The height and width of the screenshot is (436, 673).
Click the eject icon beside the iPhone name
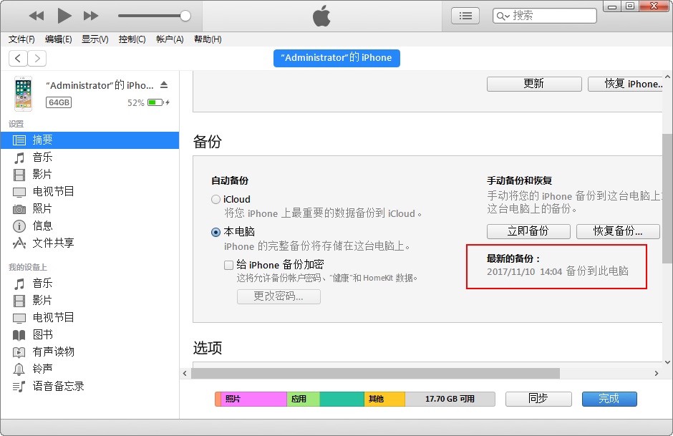point(163,85)
